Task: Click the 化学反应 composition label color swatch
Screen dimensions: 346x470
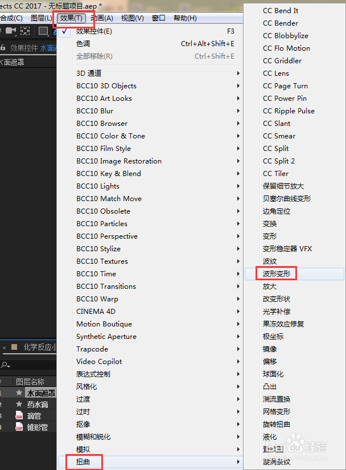Action: click(14, 347)
